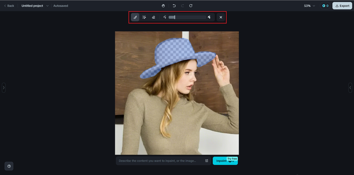
Task: Expand the left side panel
Action: tap(4, 87)
